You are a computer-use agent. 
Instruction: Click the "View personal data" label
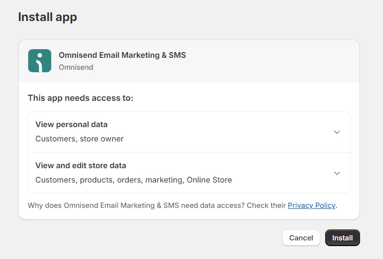71,125
